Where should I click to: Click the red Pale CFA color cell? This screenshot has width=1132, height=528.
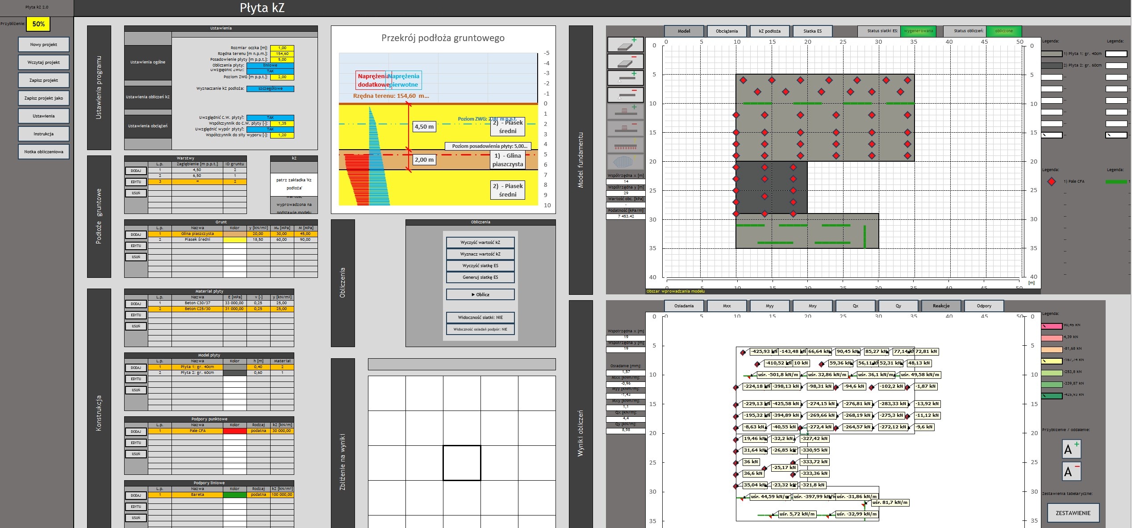(234, 431)
